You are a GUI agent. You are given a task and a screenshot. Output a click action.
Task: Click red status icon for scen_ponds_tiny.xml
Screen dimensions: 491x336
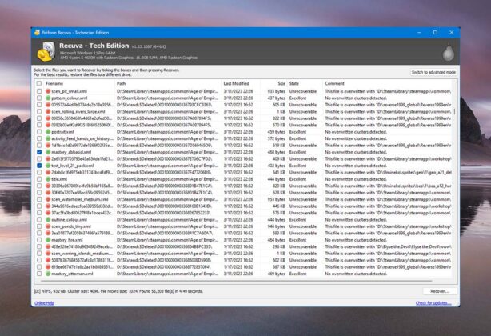pos(47,226)
